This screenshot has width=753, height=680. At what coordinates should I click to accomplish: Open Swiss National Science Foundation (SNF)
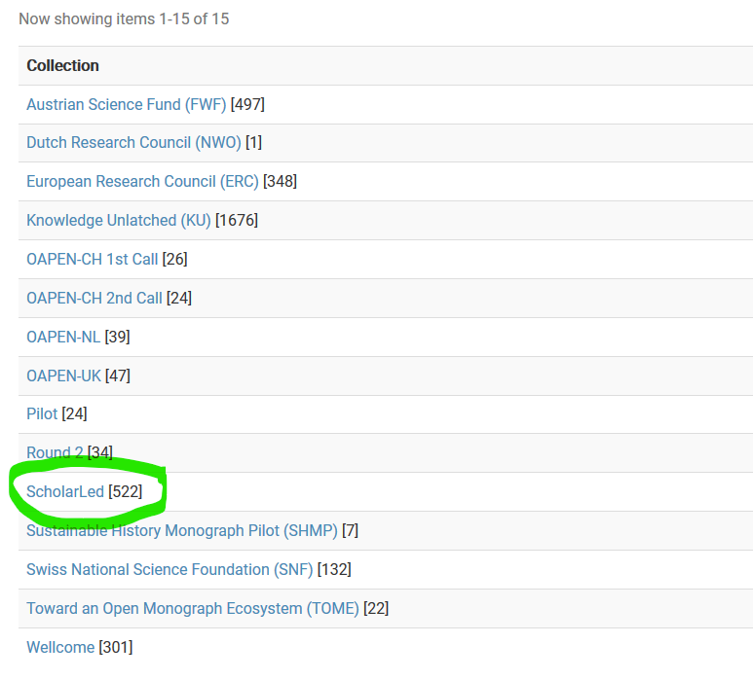pyautogui.click(x=169, y=569)
